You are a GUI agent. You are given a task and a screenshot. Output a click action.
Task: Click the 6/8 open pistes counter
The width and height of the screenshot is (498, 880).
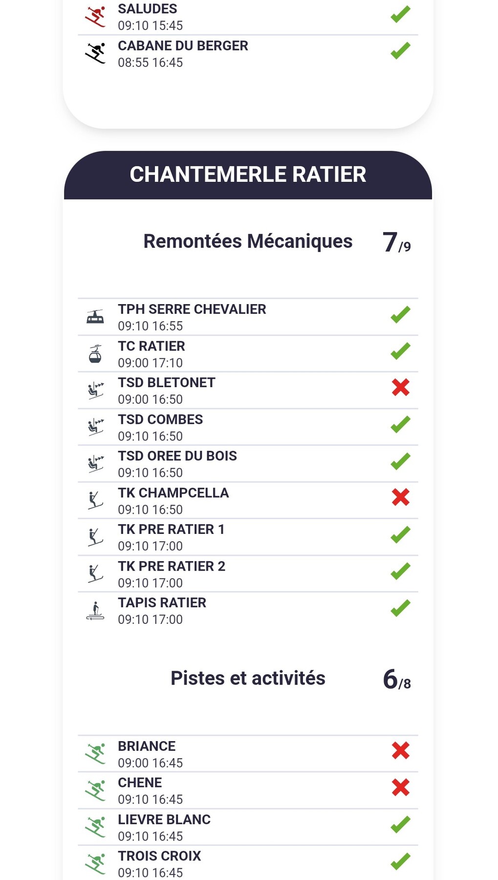(x=396, y=680)
